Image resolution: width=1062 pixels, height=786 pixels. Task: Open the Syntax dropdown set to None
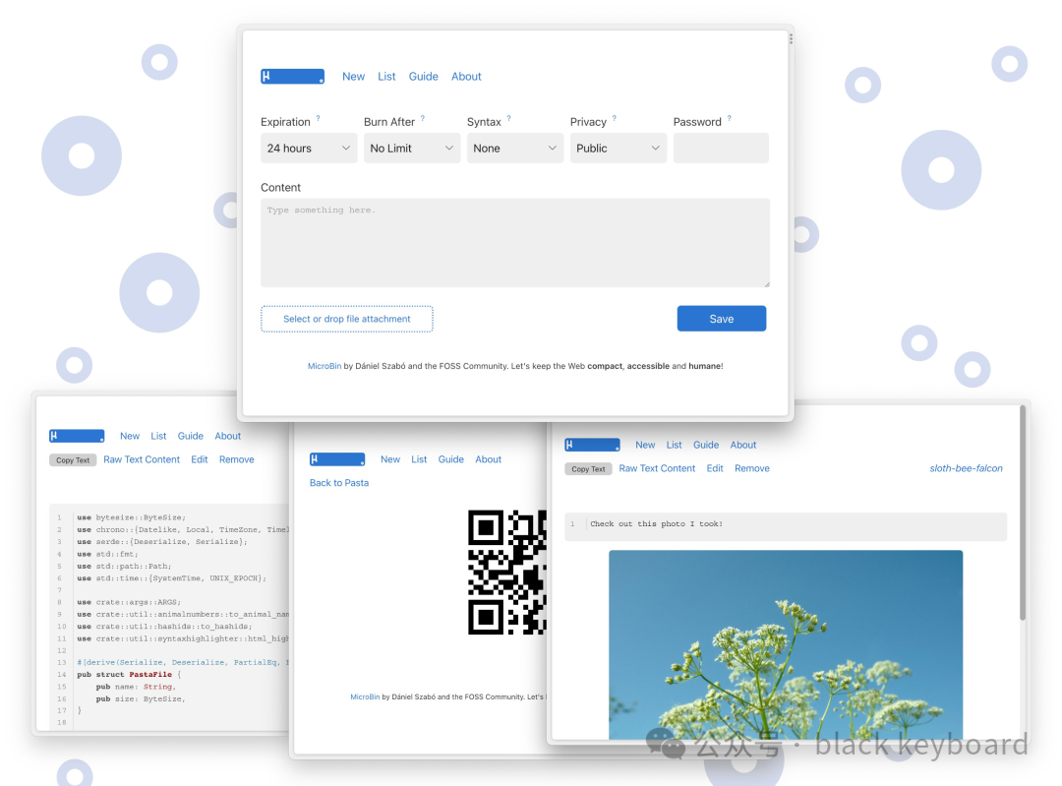pos(514,149)
